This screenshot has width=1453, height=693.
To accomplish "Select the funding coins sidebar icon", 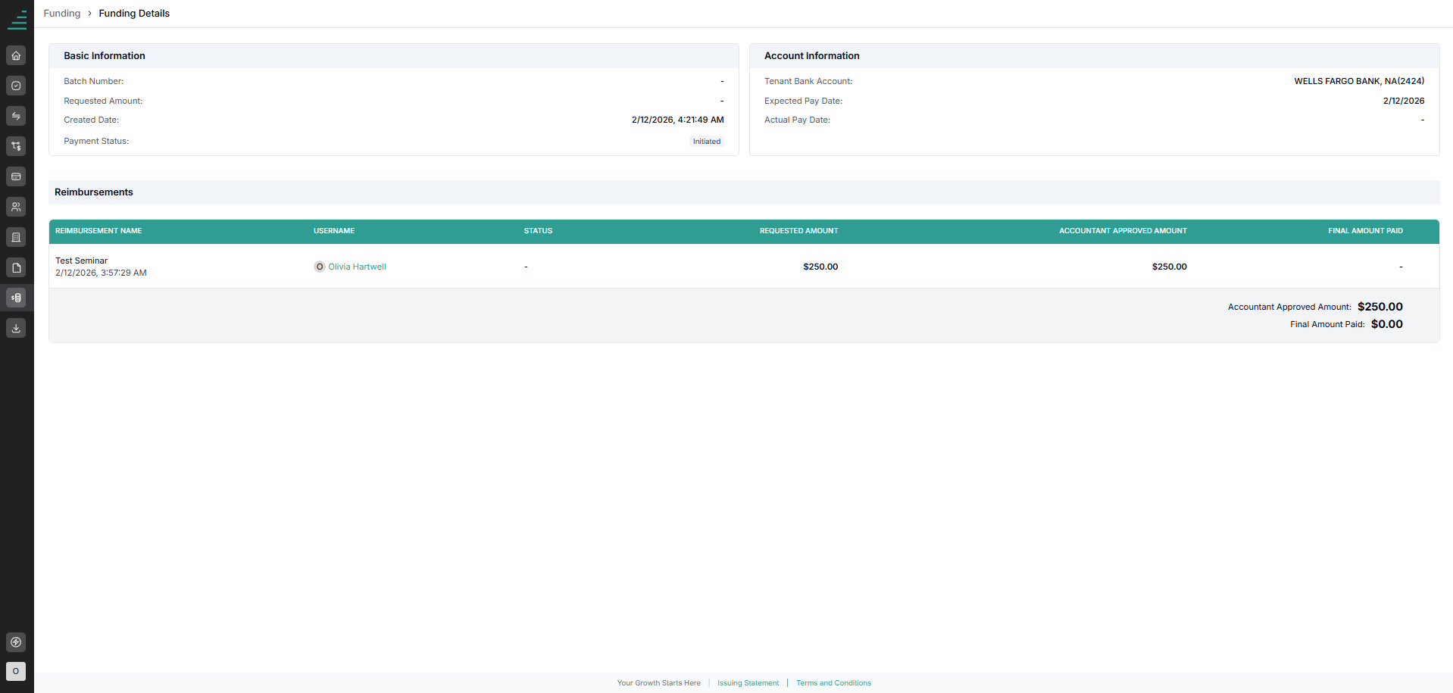I will 16,298.
